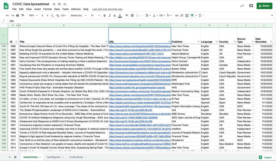Open the nature.com article URL link
This screenshot has height=161, width=276.
pos(136,54)
